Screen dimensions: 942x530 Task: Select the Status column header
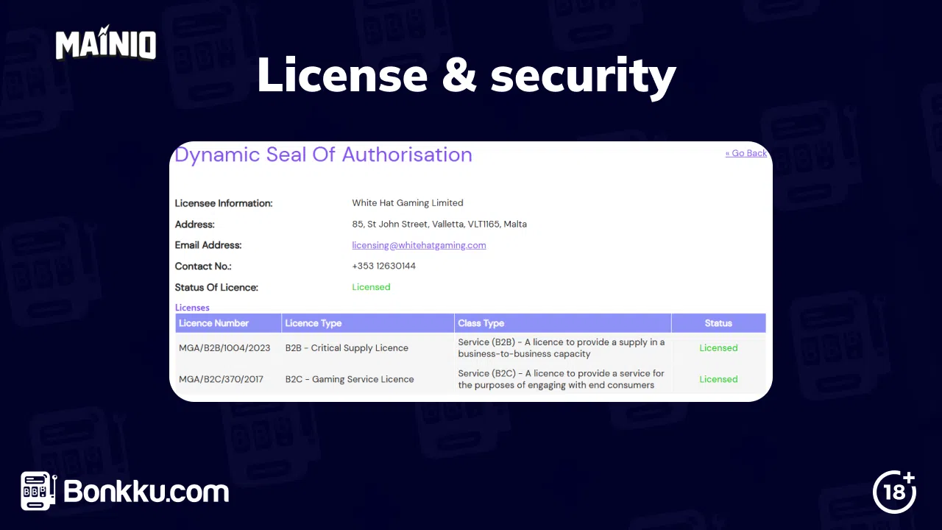point(718,323)
